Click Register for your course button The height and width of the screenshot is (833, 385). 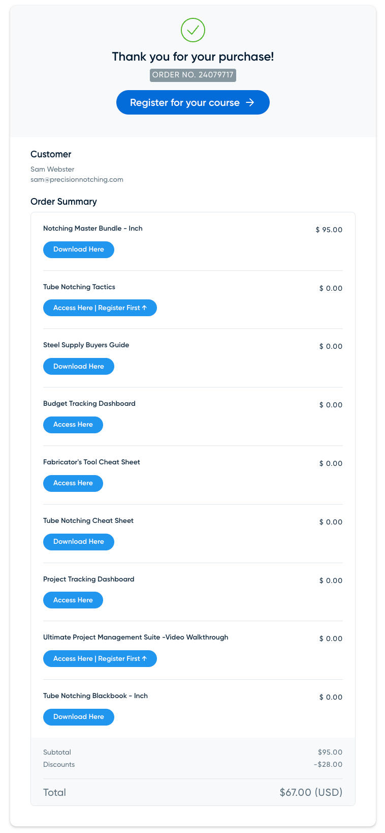point(185,102)
